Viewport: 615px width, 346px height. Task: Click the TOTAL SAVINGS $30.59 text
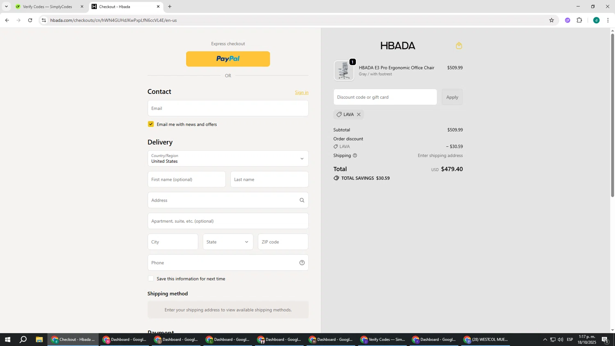click(365, 178)
